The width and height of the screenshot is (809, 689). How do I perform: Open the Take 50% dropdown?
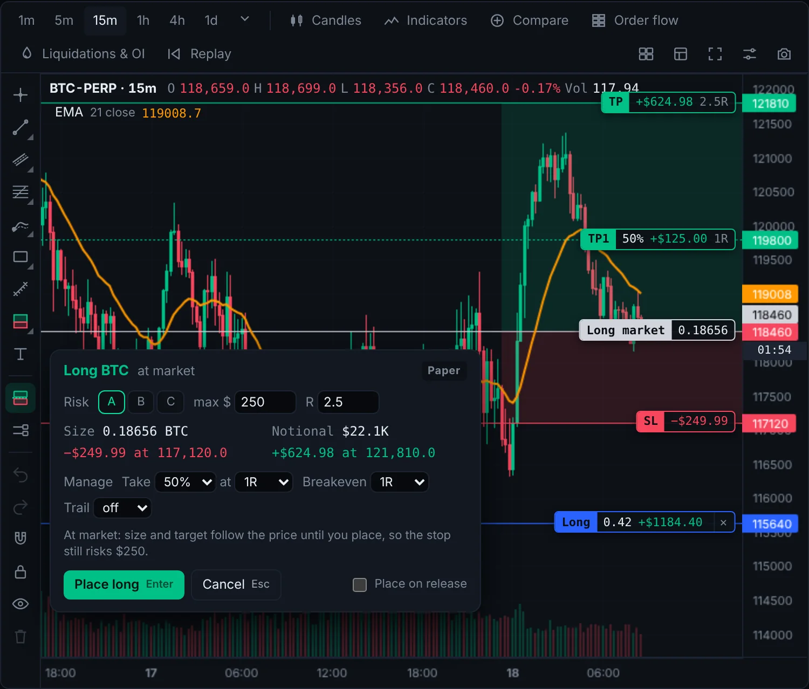tap(186, 482)
